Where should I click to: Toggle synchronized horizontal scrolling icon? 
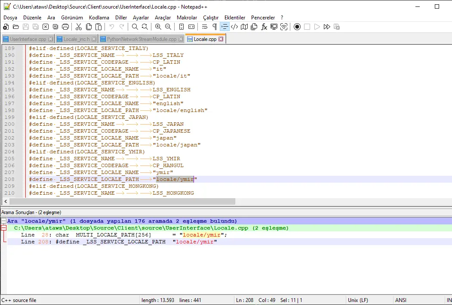[191, 27]
